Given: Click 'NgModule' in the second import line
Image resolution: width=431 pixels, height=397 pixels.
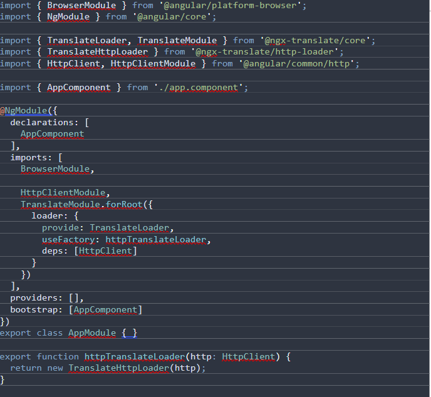Looking at the screenshot, I should [68, 17].
